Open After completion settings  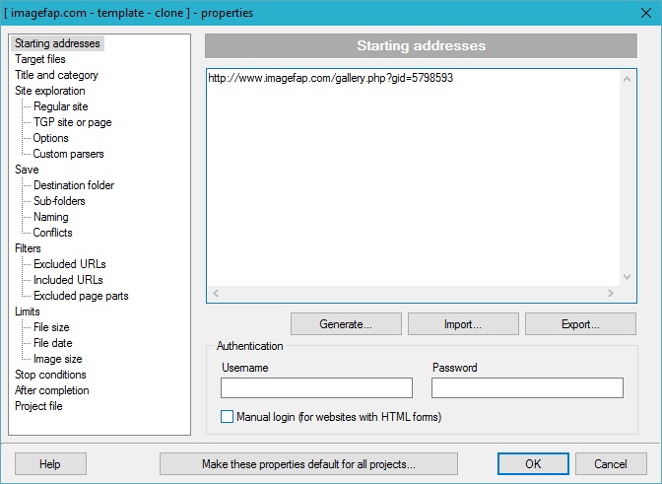tap(52, 390)
